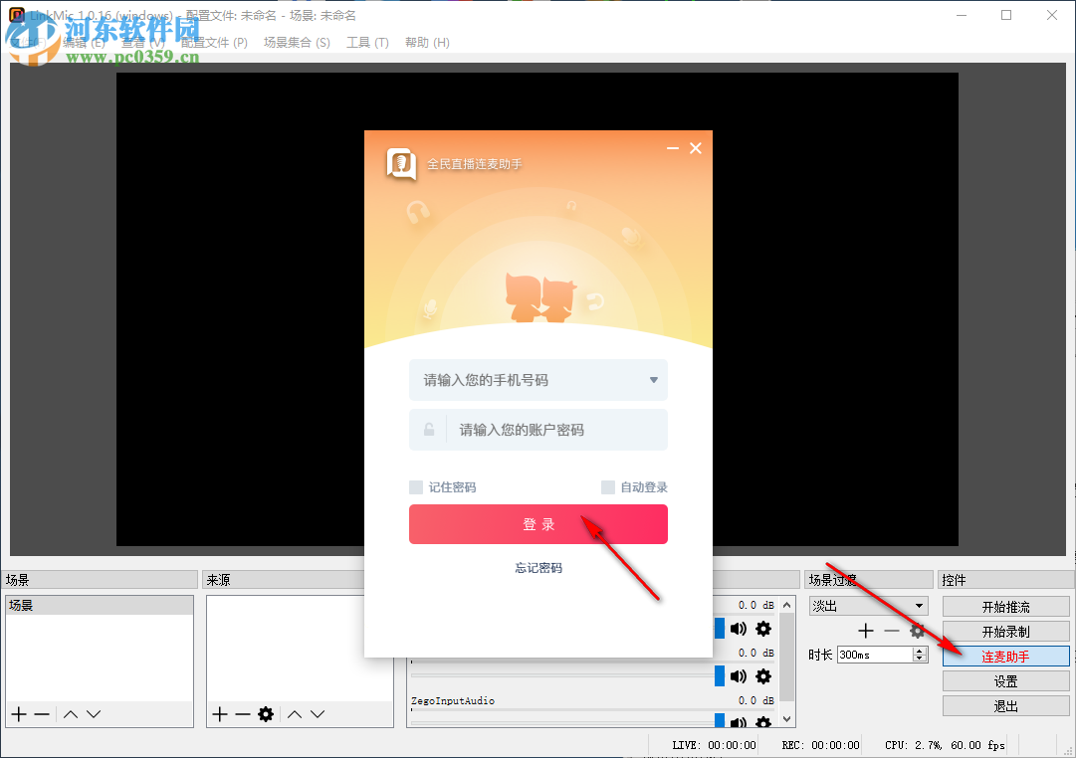Open the 工具 (T) menu

(367, 43)
